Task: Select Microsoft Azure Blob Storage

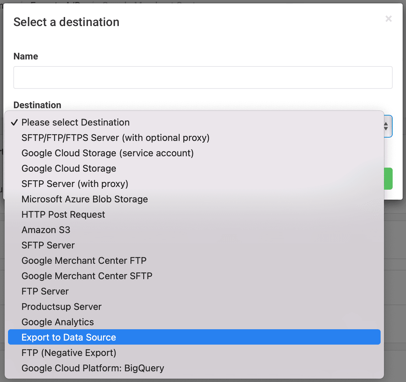Action: (84, 199)
